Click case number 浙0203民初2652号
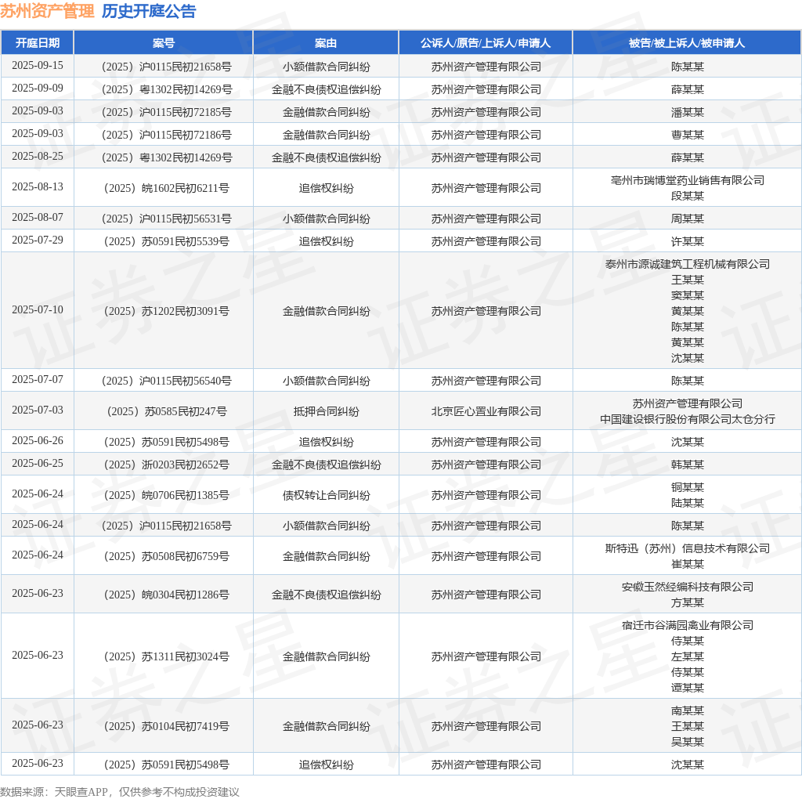The height and width of the screenshot is (799, 802). (x=167, y=465)
